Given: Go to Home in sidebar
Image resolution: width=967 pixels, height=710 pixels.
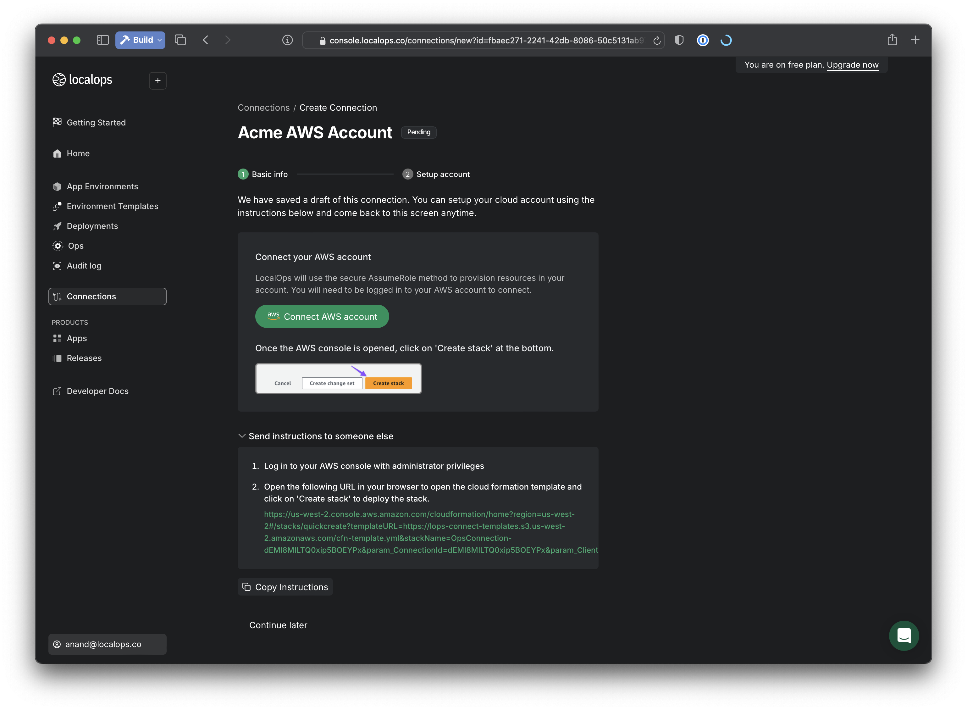Looking at the screenshot, I should click(x=78, y=153).
